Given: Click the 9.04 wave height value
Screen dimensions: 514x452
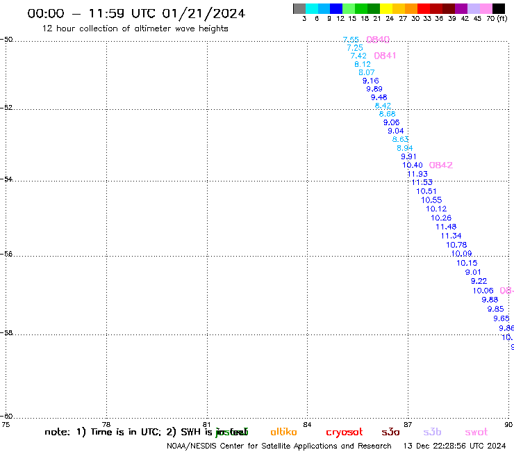Looking at the screenshot, I should [x=396, y=131].
